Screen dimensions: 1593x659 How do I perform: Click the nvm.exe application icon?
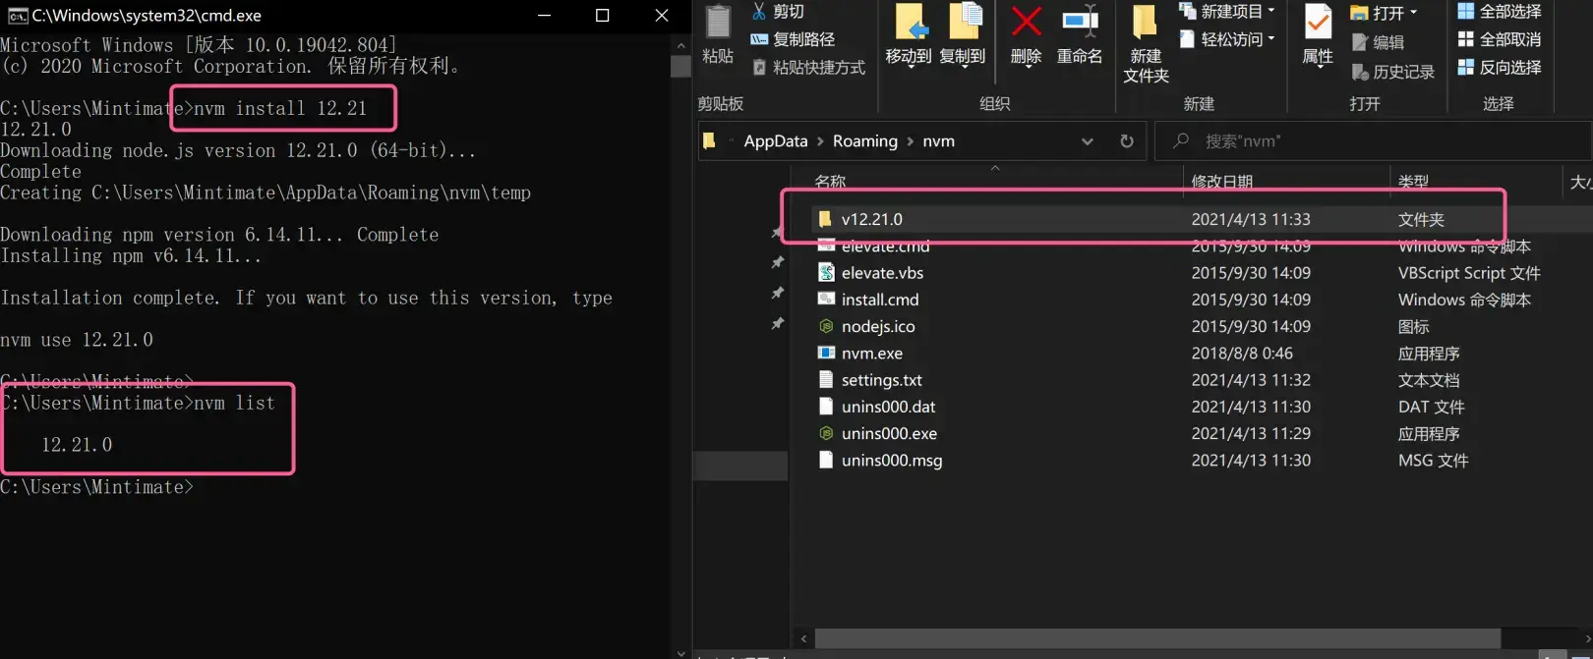tap(826, 353)
